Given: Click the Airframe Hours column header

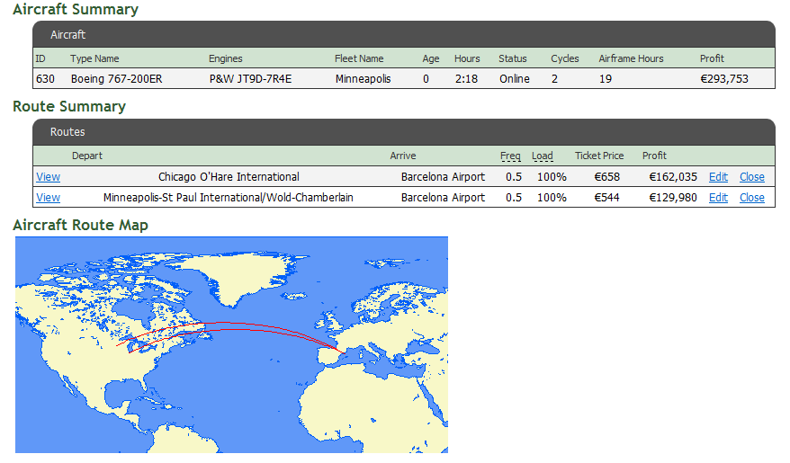Looking at the screenshot, I should click(631, 58).
